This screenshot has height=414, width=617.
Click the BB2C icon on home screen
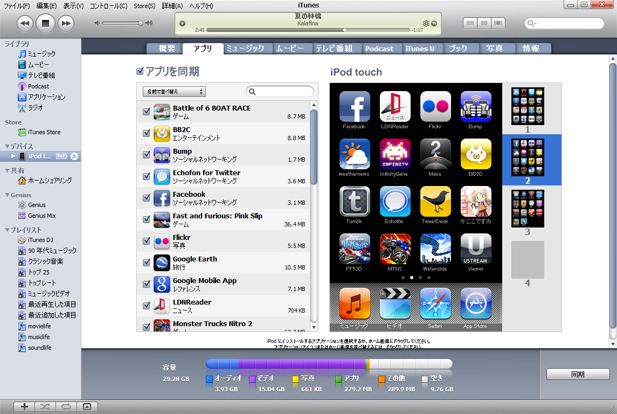coord(476,154)
